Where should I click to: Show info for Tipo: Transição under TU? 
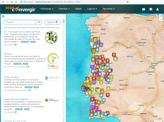(x=16, y=45)
